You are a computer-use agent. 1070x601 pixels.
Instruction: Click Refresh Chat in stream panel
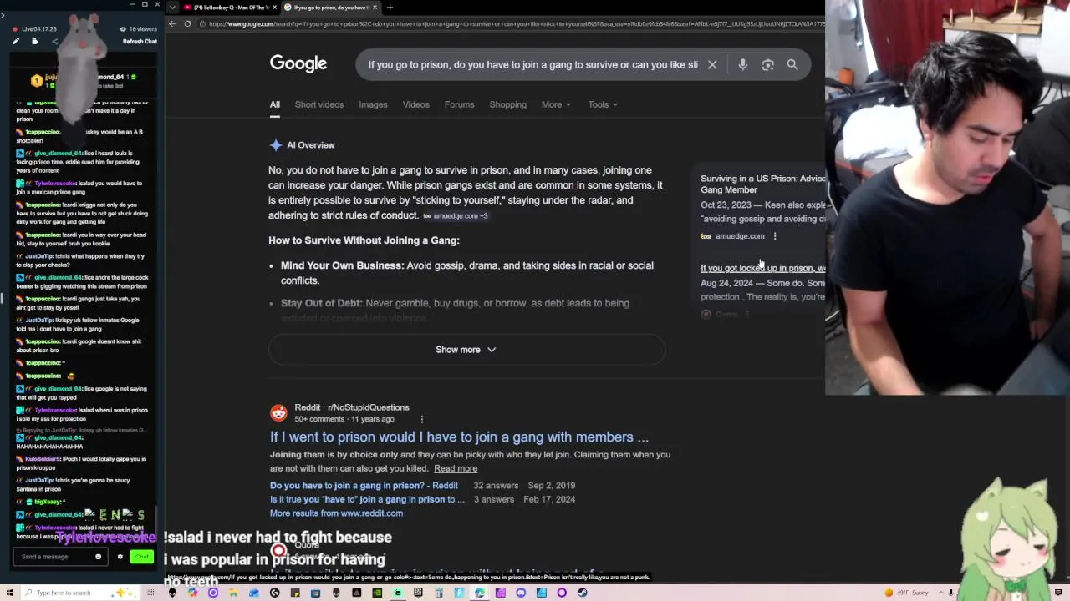point(140,42)
